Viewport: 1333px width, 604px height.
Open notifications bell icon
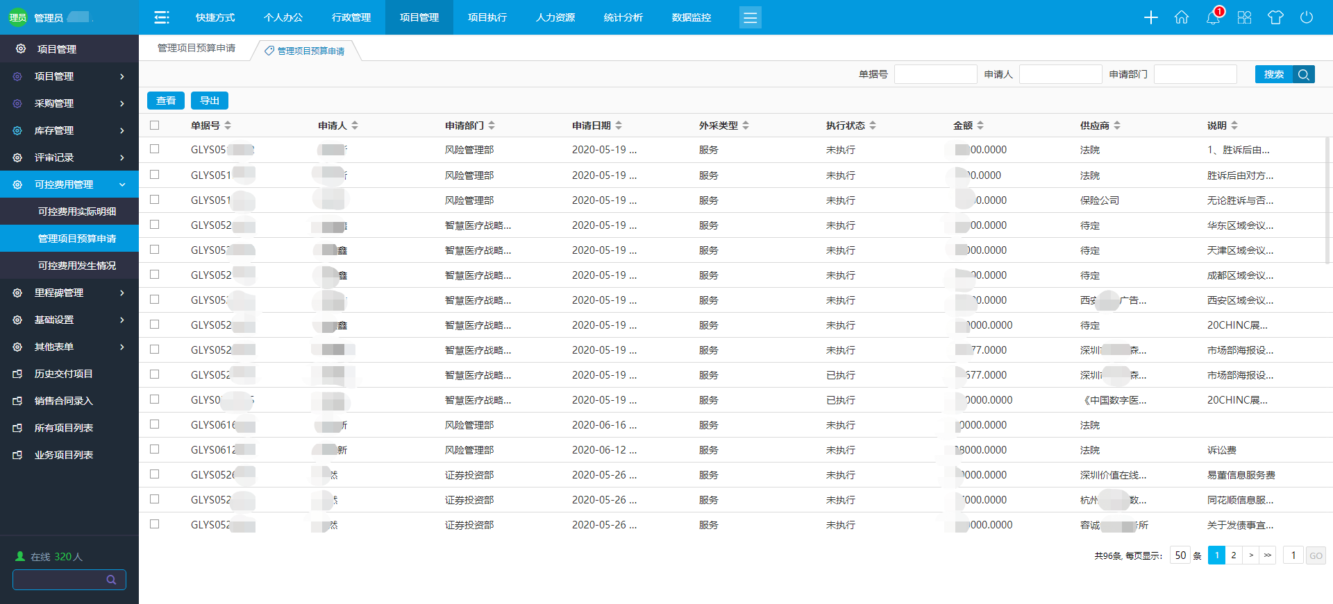point(1213,17)
